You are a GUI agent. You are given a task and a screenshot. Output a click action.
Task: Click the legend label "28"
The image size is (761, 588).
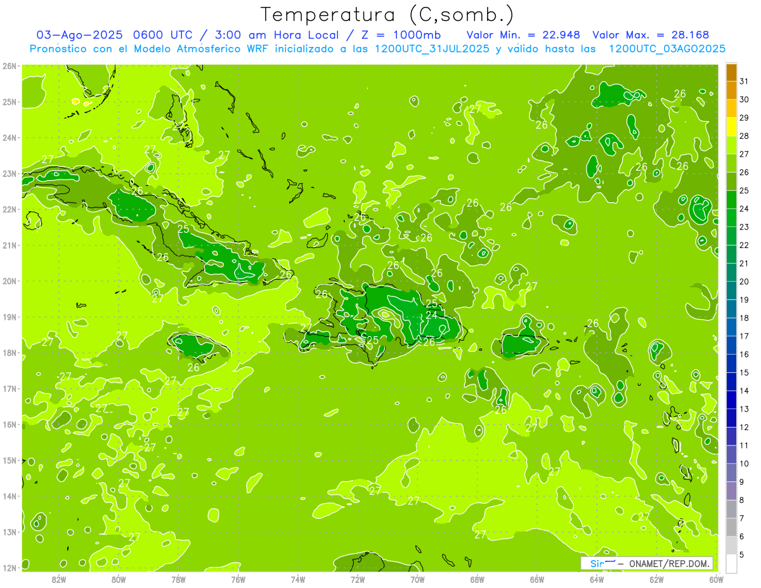[x=744, y=136]
